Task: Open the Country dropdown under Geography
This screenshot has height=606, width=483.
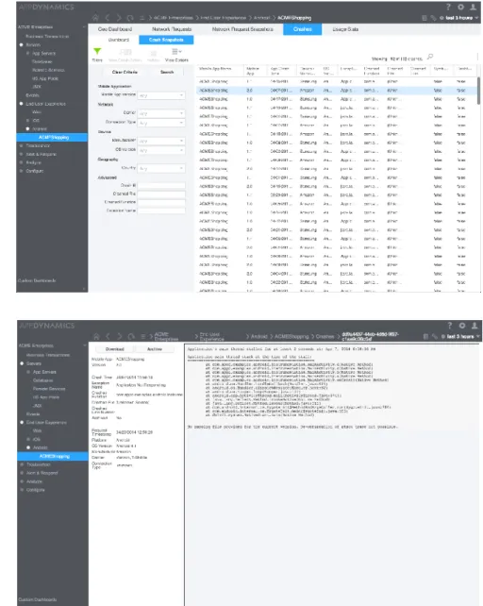Action: point(161,169)
